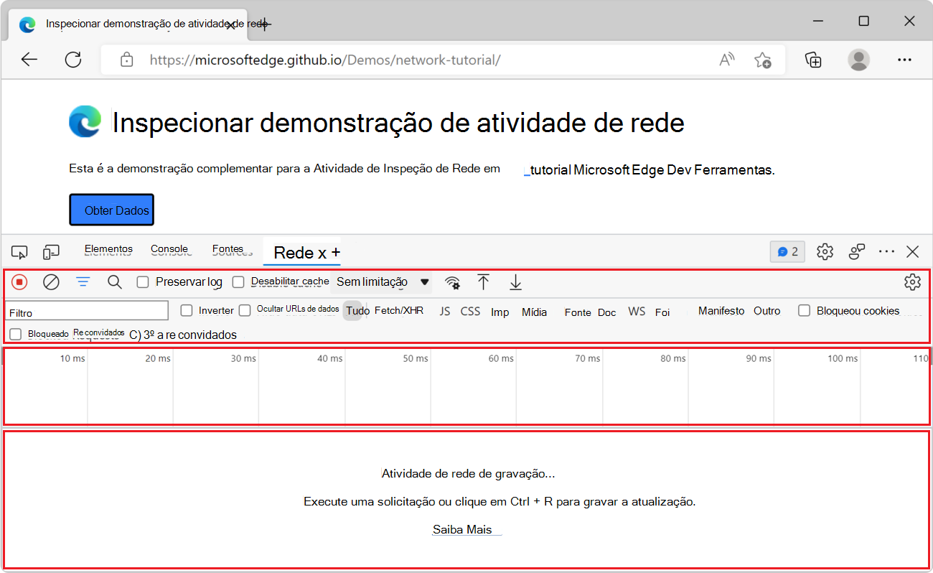933x573 pixels.
Task: Filter requests by Imp
Action: click(x=500, y=312)
